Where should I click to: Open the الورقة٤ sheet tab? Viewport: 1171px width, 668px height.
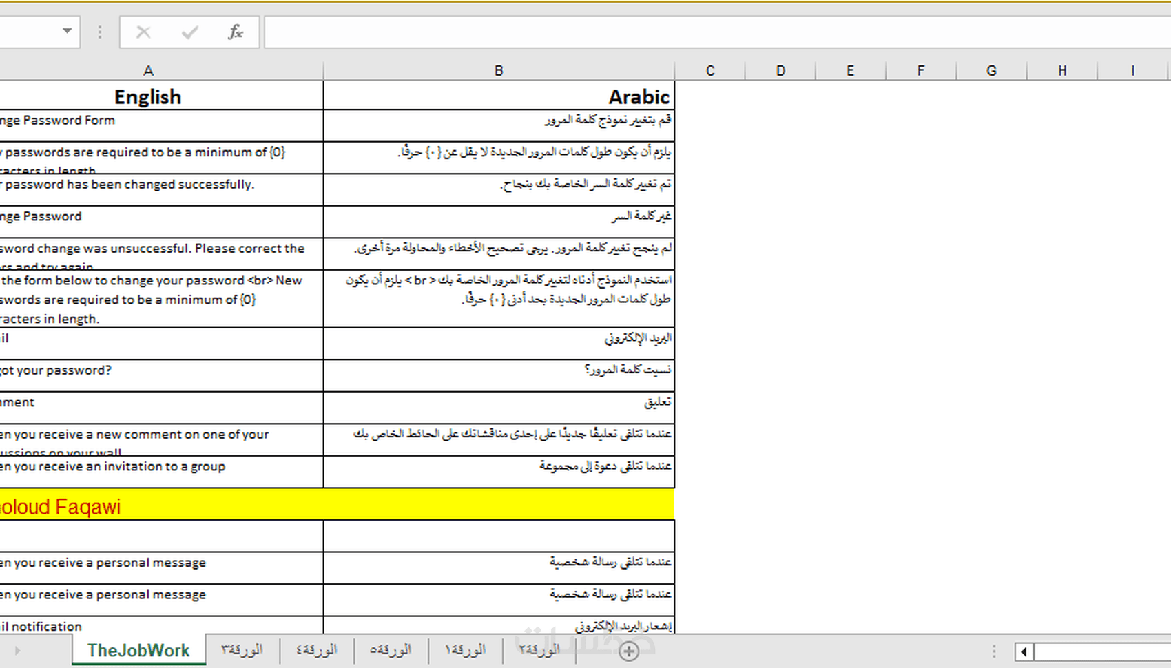[x=316, y=650]
